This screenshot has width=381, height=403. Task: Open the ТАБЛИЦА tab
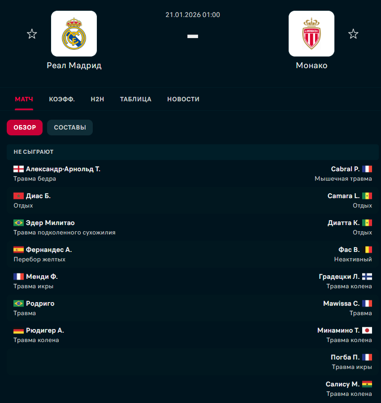click(x=136, y=99)
